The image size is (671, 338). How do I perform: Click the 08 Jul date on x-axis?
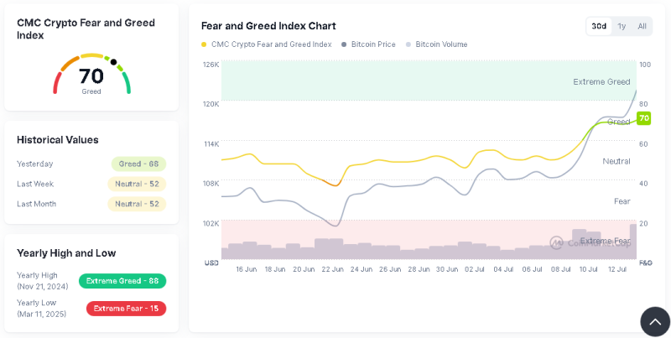click(x=560, y=269)
